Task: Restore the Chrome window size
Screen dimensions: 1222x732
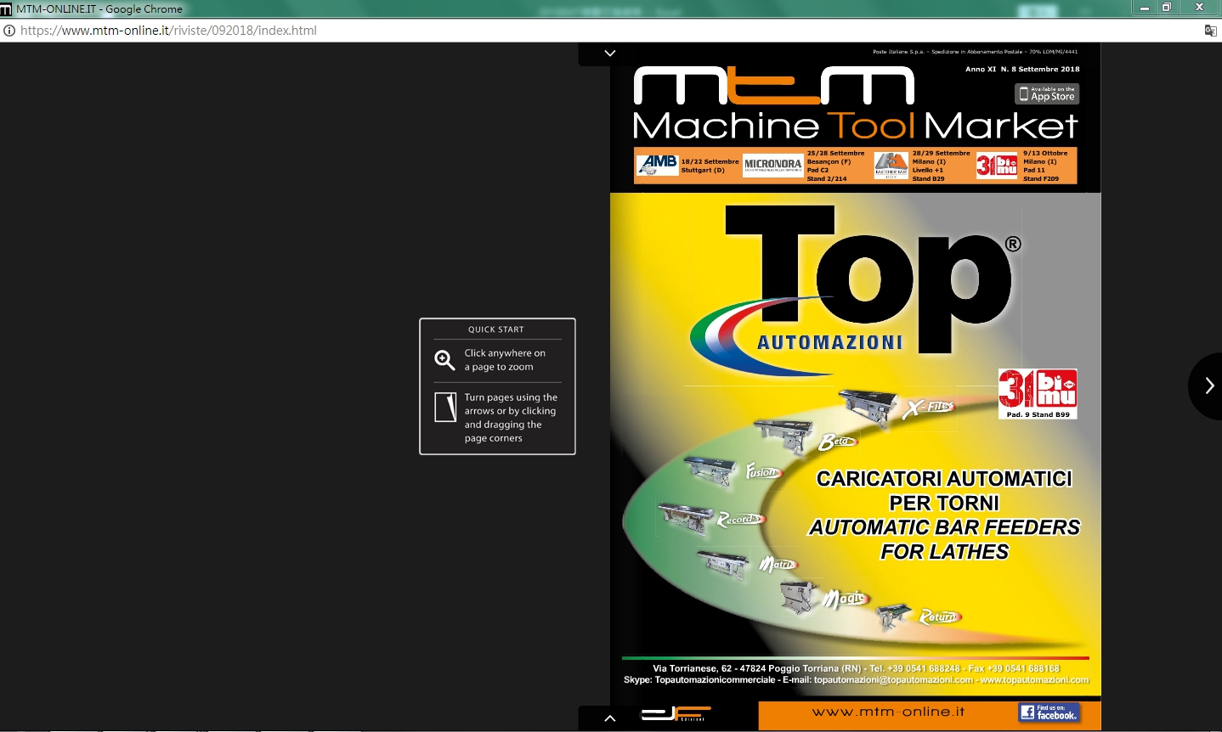Action: tap(1167, 7)
